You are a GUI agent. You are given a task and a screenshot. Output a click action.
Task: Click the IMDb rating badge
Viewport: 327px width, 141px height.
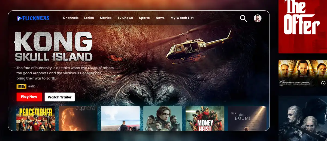(22, 86)
